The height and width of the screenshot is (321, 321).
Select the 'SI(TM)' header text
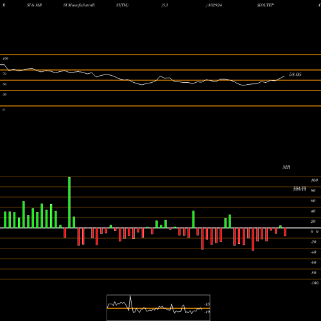pos(122,5)
